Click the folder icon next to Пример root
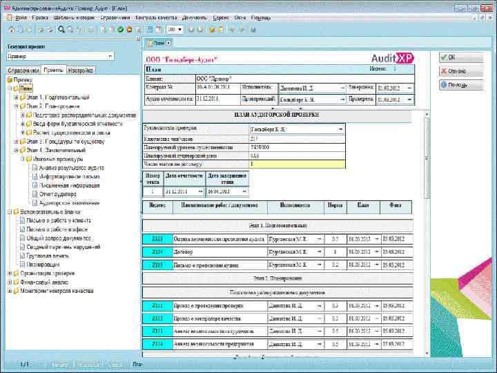497x373 pixels. coord(10,79)
